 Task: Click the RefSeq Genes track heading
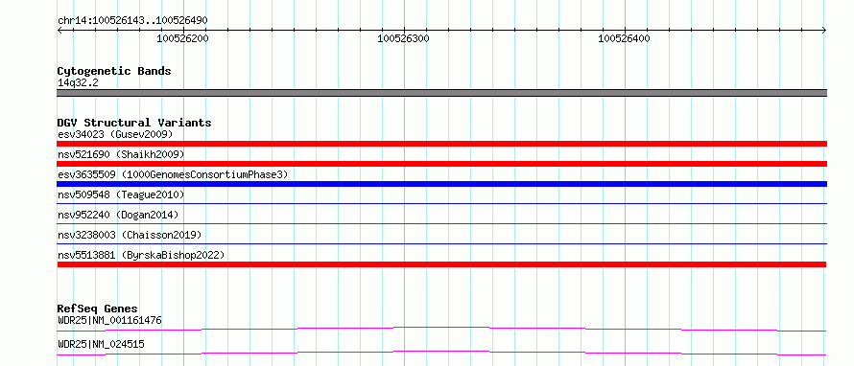click(98, 309)
